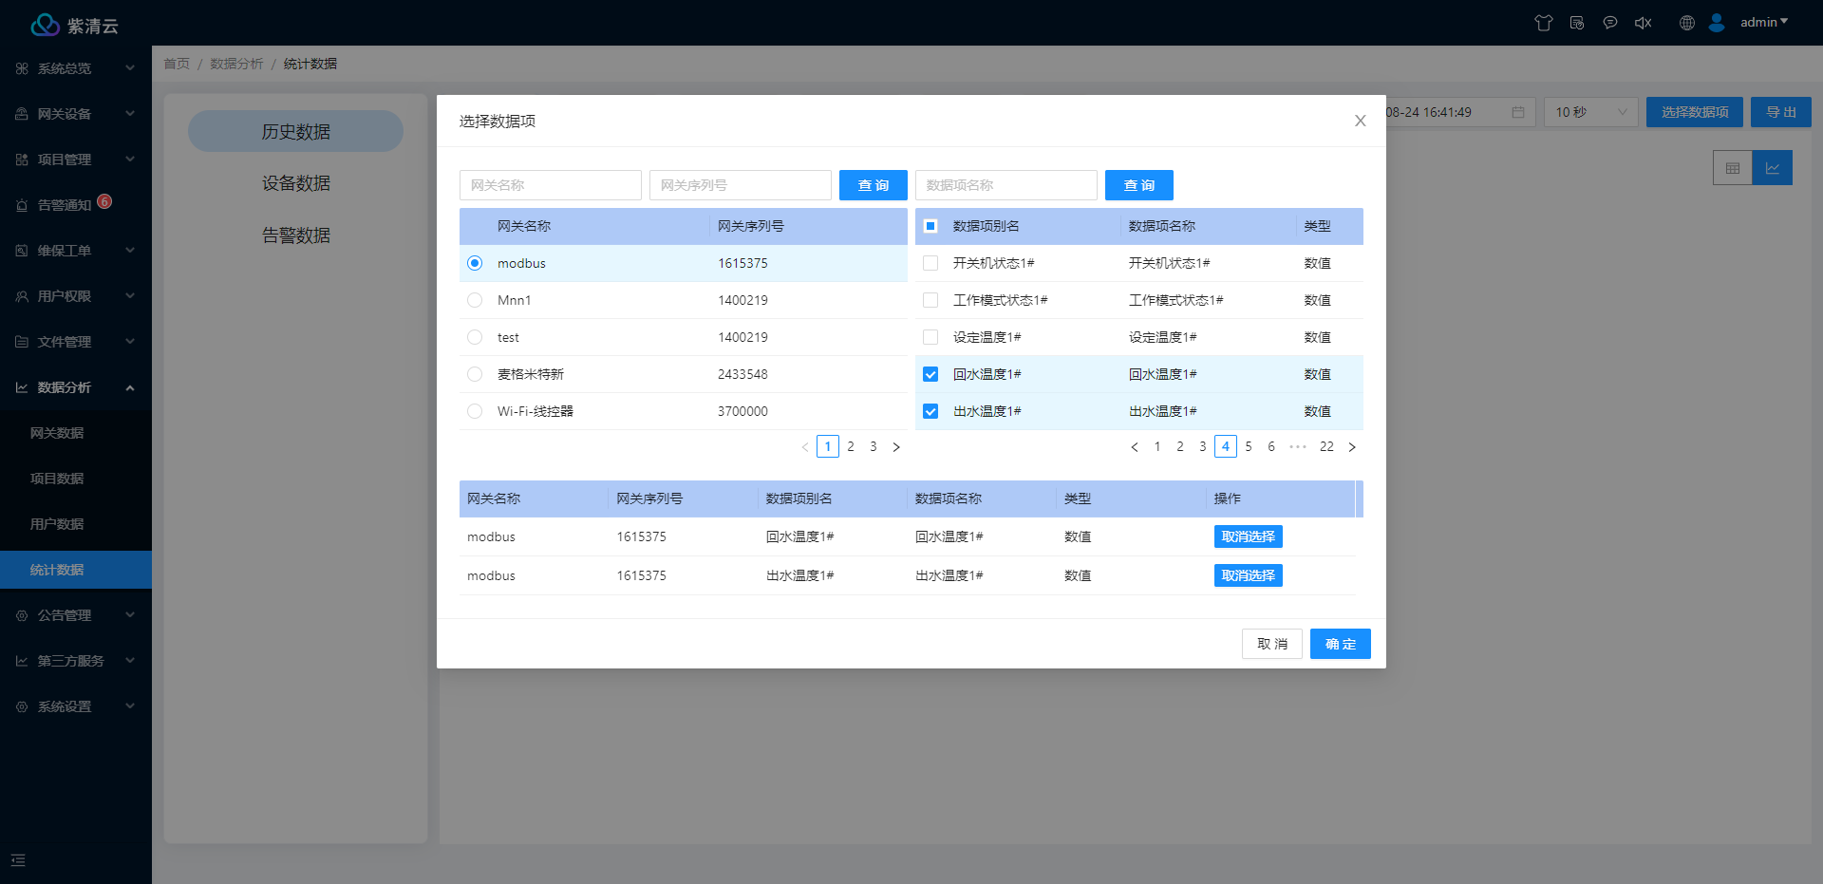
Task: Open the 10 秒 interval dropdown
Action: (1591, 112)
